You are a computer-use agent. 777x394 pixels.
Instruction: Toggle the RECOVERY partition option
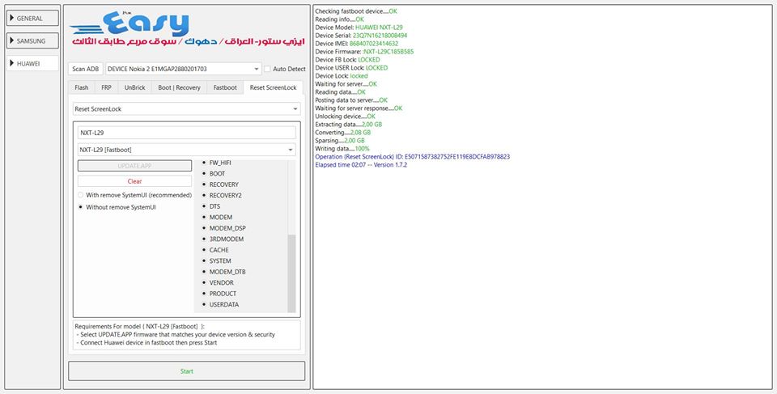point(220,184)
